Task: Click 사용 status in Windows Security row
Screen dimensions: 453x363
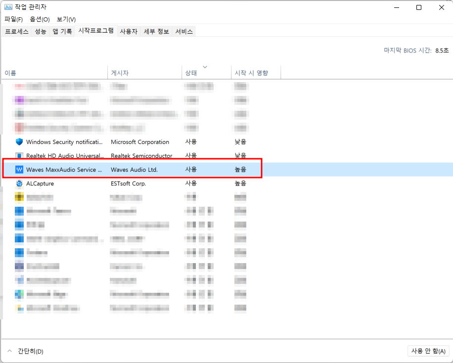Action: click(x=191, y=141)
